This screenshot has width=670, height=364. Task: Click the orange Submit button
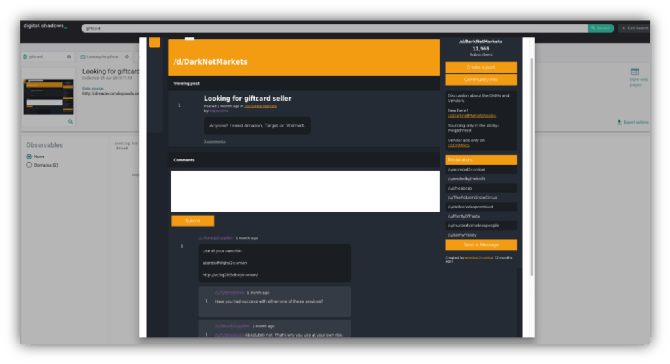click(x=193, y=221)
